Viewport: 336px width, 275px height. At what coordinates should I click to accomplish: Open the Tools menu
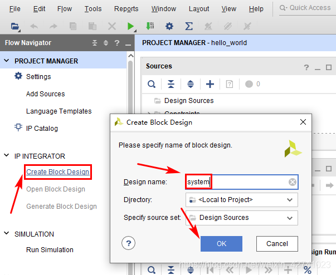pos(93,9)
